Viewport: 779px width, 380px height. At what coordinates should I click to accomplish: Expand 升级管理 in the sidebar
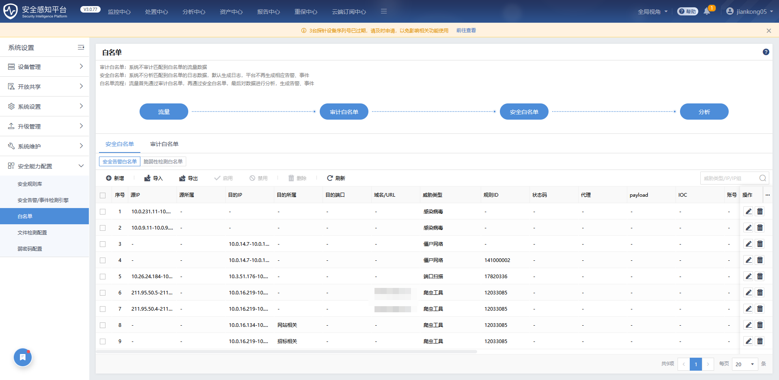coord(44,126)
